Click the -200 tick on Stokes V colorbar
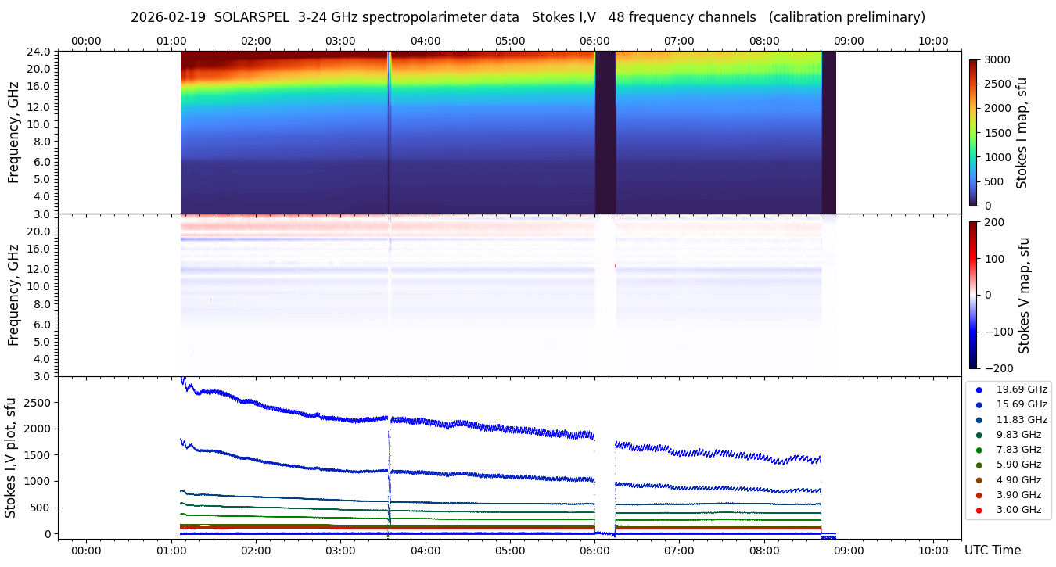Viewport: 1056px width, 567px height. pos(999,368)
